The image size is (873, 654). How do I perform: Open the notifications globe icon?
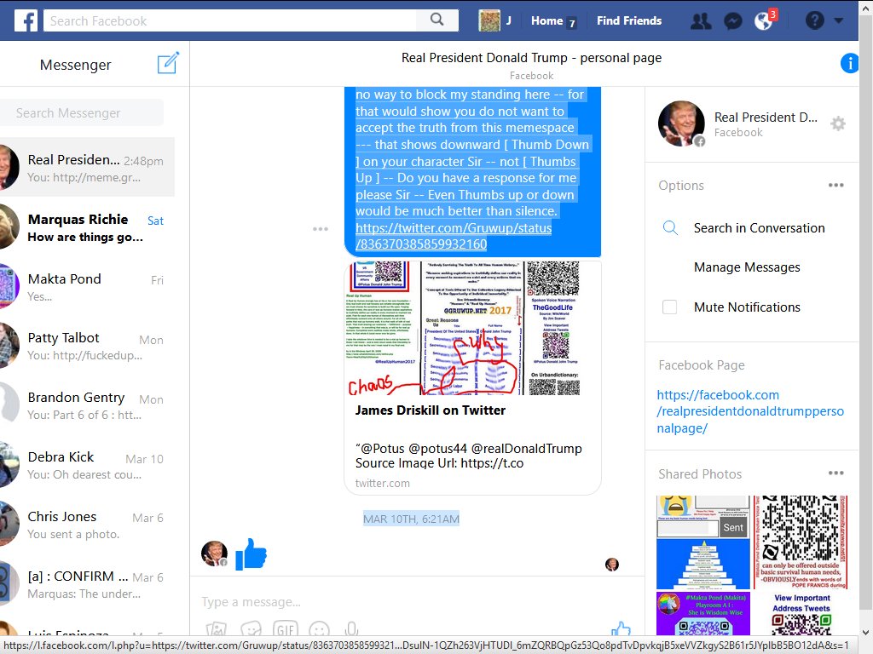tap(763, 21)
